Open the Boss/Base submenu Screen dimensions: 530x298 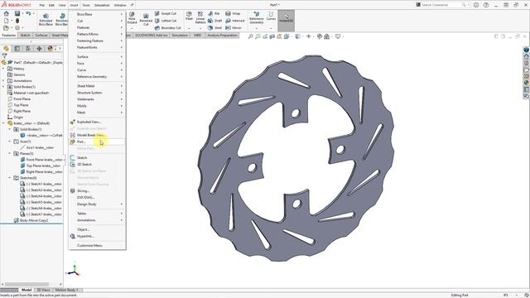point(97,14)
